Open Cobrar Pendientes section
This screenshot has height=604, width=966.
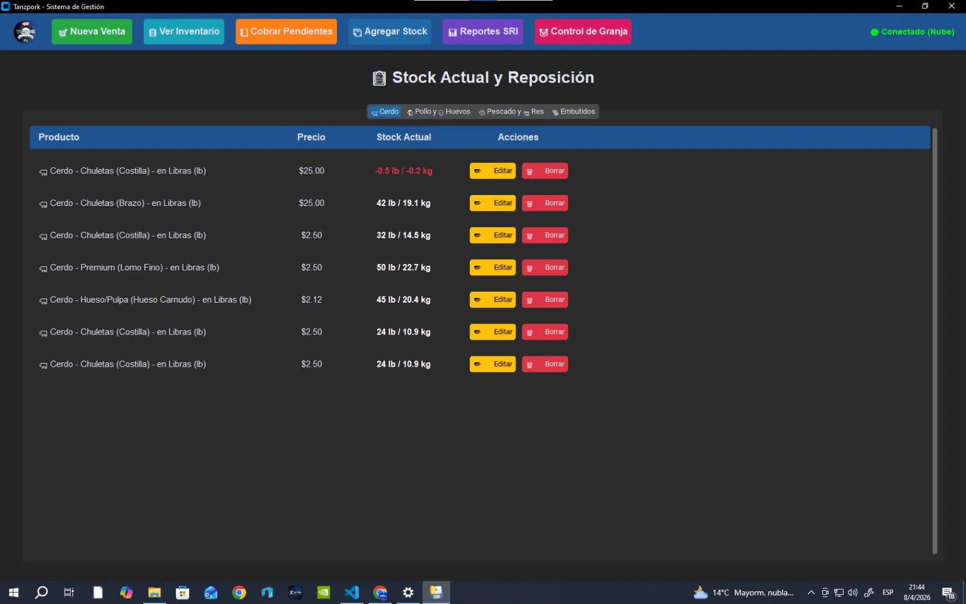[286, 31]
